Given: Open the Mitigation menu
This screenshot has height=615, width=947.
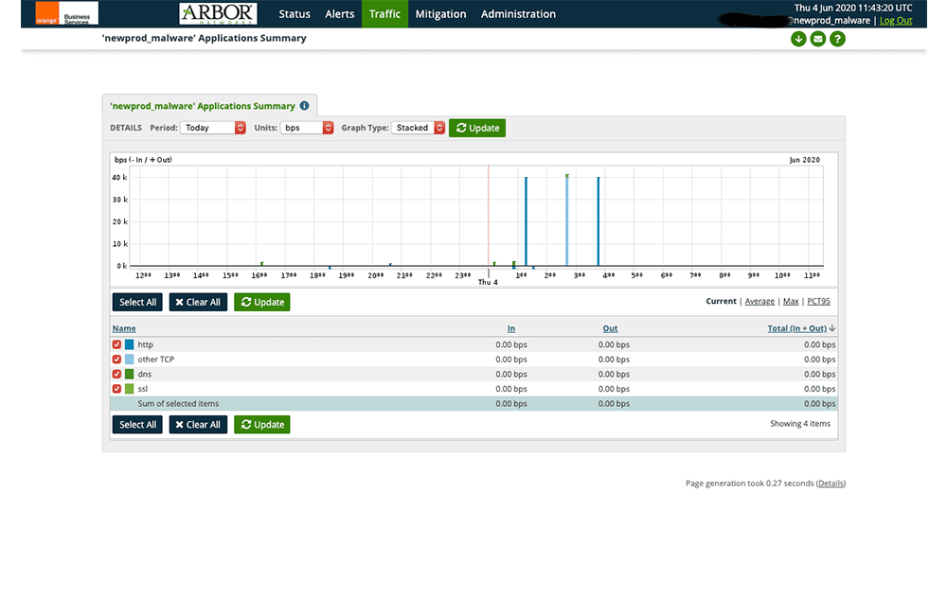Looking at the screenshot, I should coord(441,14).
